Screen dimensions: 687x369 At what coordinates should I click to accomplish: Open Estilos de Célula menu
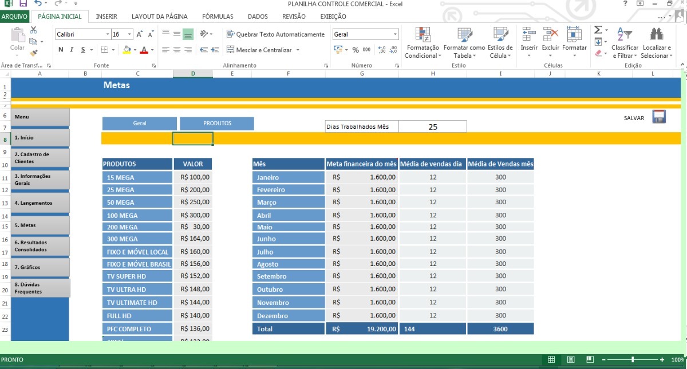pos(500,42)
